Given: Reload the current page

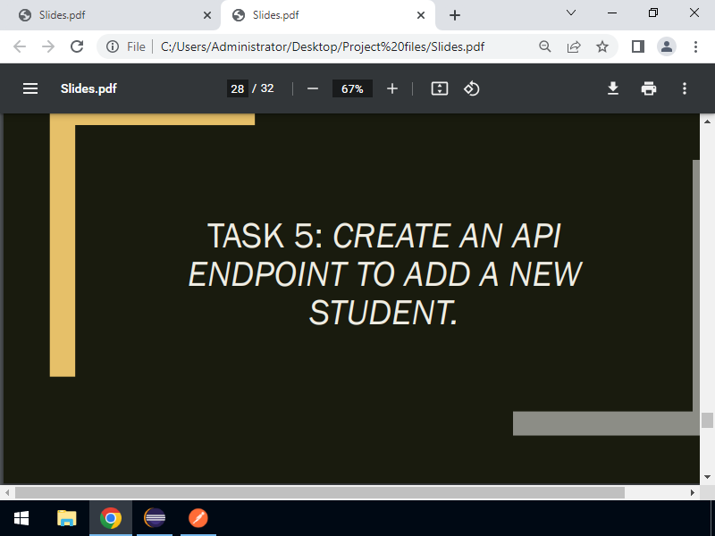Looking at the screenshot, I should click(77, 46).
